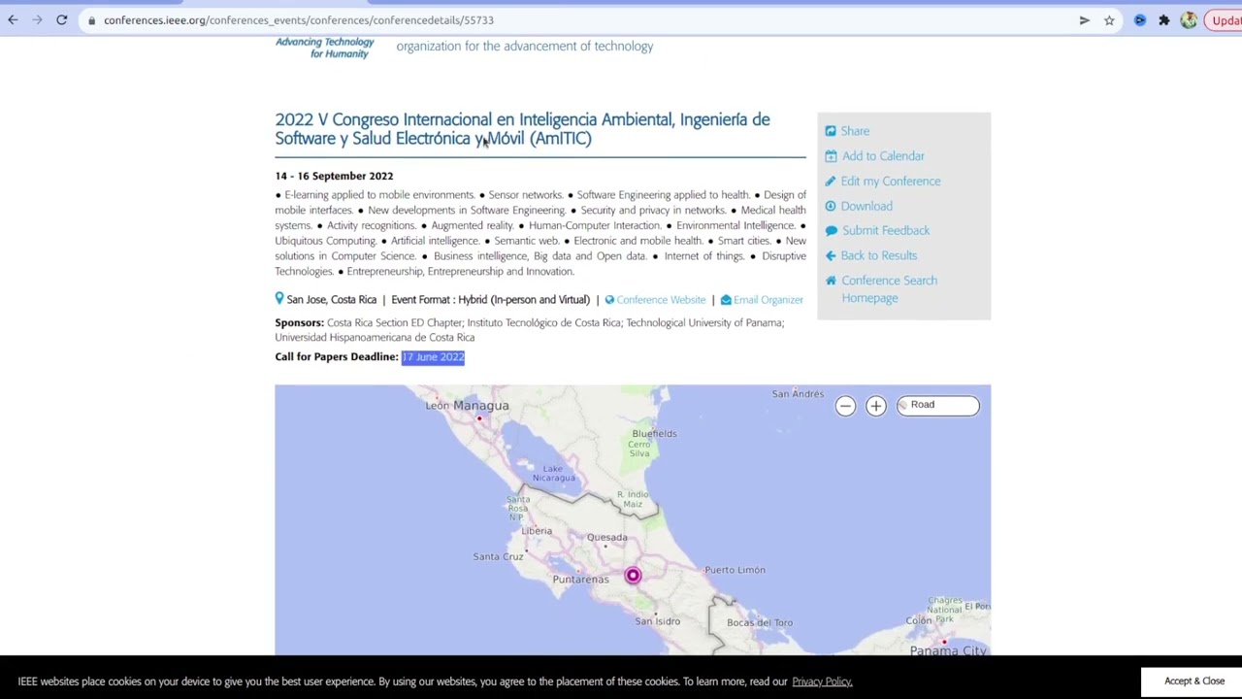The height and width of the screenshot is (699, 1242).
Task: Click the envelope icon before Email Organizer
Action: pyautogui.click(x=726, y=300)
